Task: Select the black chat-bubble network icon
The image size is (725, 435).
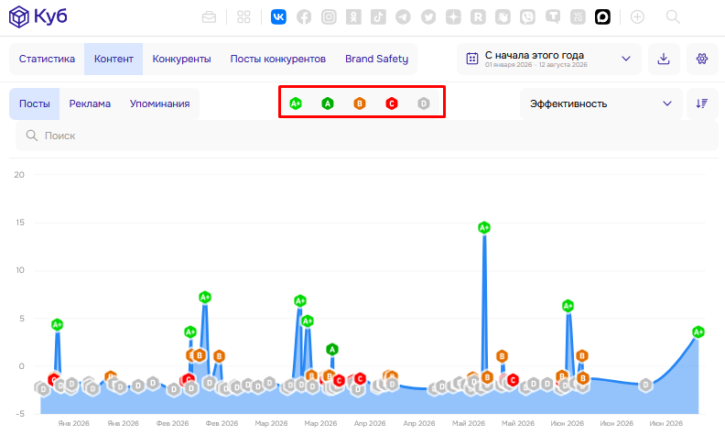Action: [602, 17]
